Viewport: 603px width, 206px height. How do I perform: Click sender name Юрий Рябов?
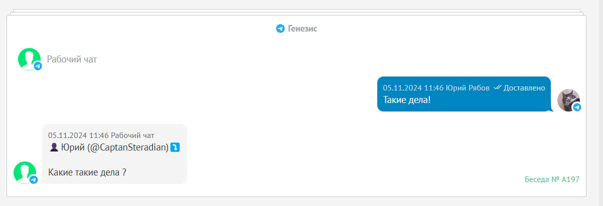(468, 88)
